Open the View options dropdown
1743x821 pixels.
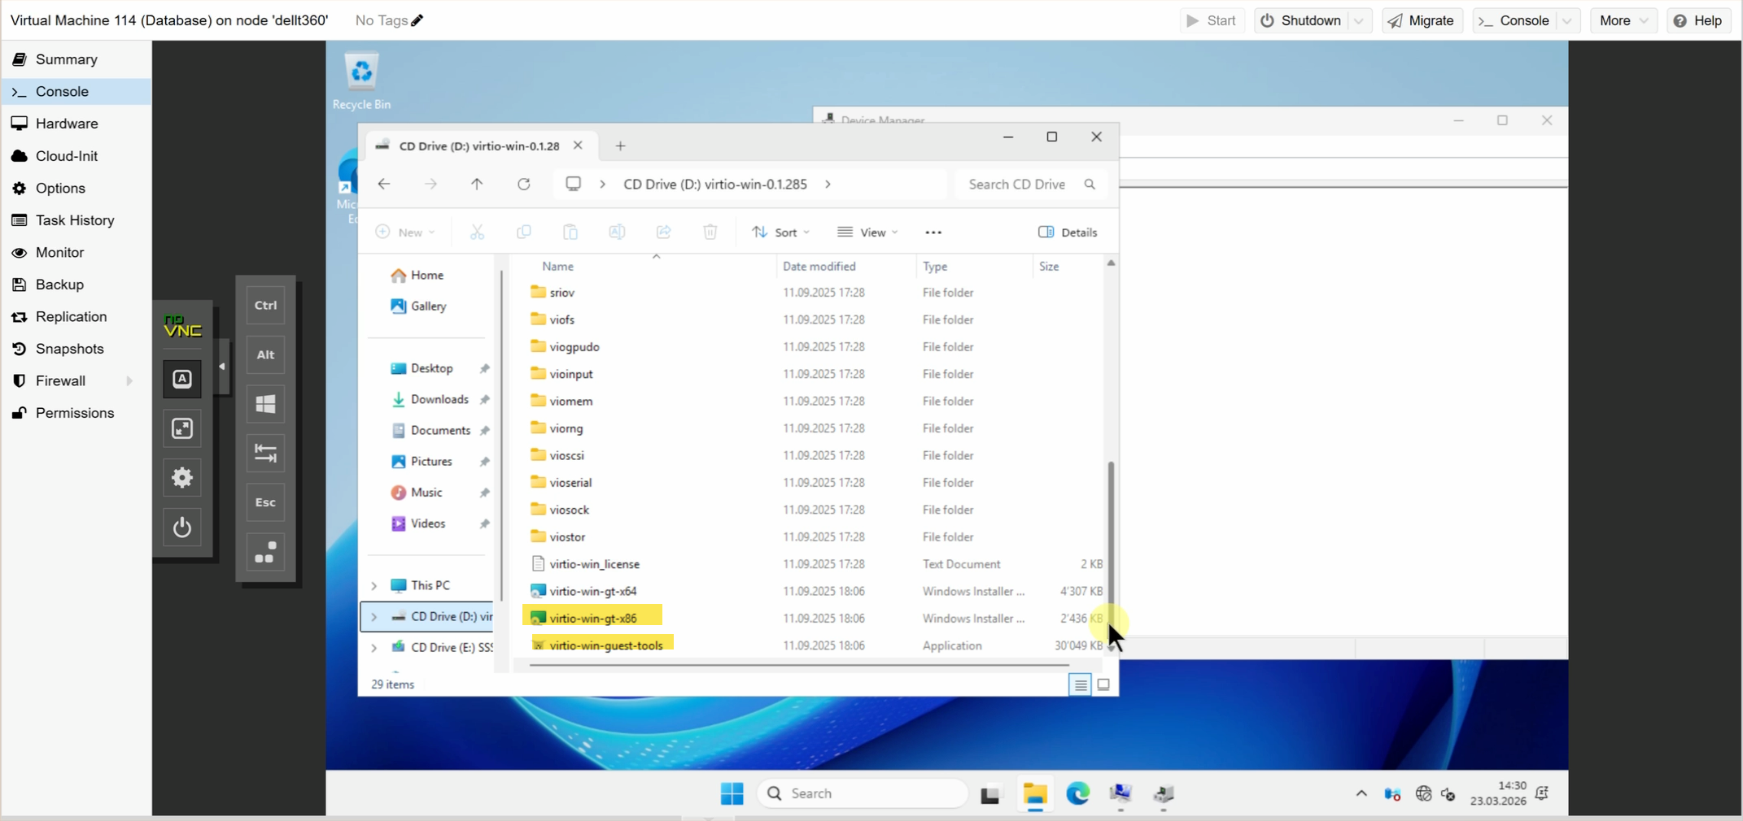tap(866, 232)
